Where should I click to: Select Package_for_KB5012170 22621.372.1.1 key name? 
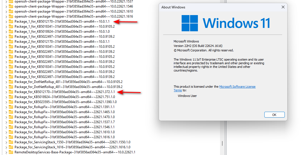pyautogui.click(x=65, y=92)
